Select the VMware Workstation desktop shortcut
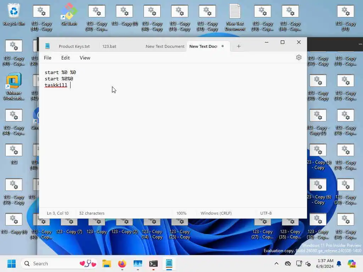363x272 pixels. click(14, 87)
